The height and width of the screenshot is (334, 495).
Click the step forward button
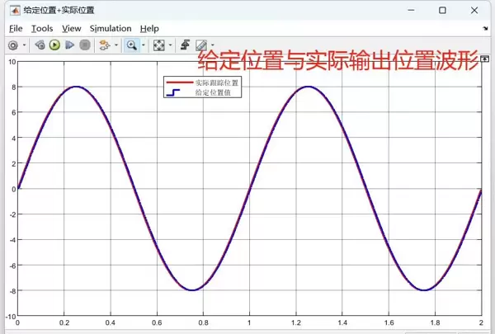pyautogui.click(x=69, y=45)
